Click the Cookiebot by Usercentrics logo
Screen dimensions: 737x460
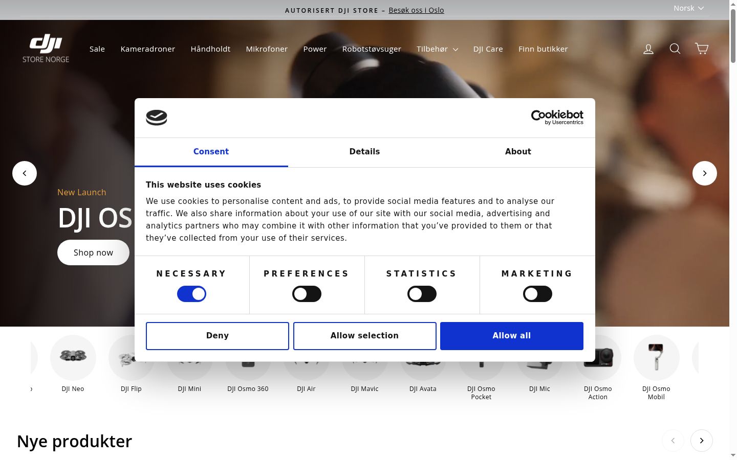pyautogui.click(x=557, y=118)
